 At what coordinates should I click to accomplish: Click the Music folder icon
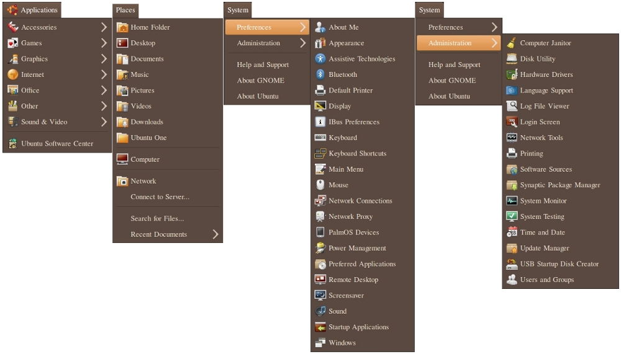coord(122,74)
